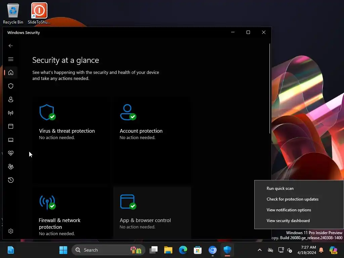This screenshot has width=344, height=258.
Task: Open App & browser control sidebar icon
Action: click(x=10, y=126)
